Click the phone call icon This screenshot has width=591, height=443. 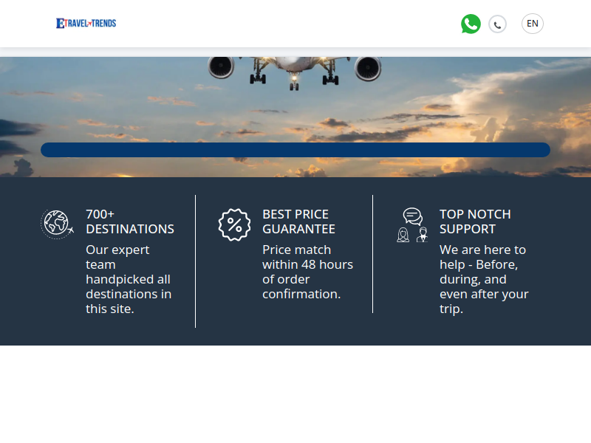pos(497,25)
